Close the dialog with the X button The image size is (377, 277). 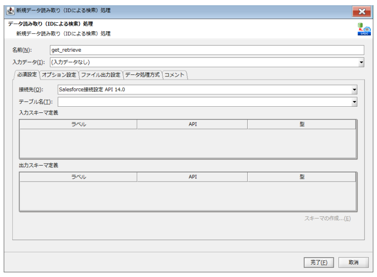coord(362,11)
